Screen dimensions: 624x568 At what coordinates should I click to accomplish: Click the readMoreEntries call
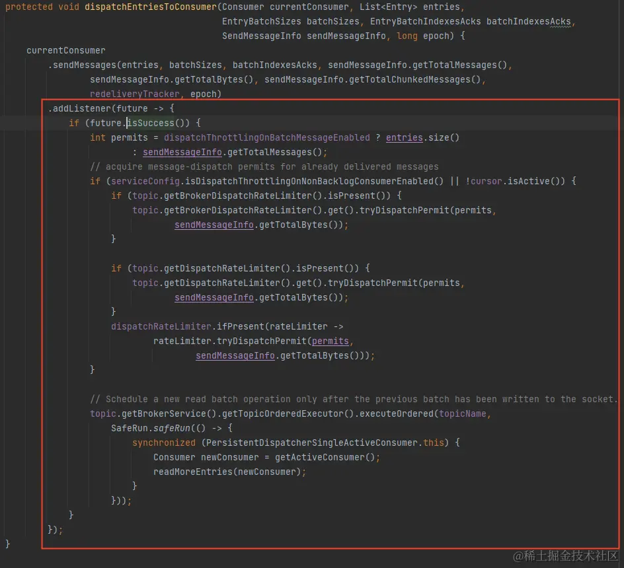tap(192, 472)
